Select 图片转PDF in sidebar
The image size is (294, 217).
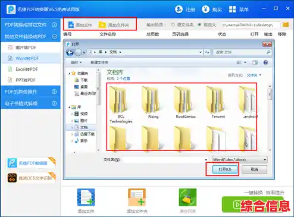pos(30,48)
